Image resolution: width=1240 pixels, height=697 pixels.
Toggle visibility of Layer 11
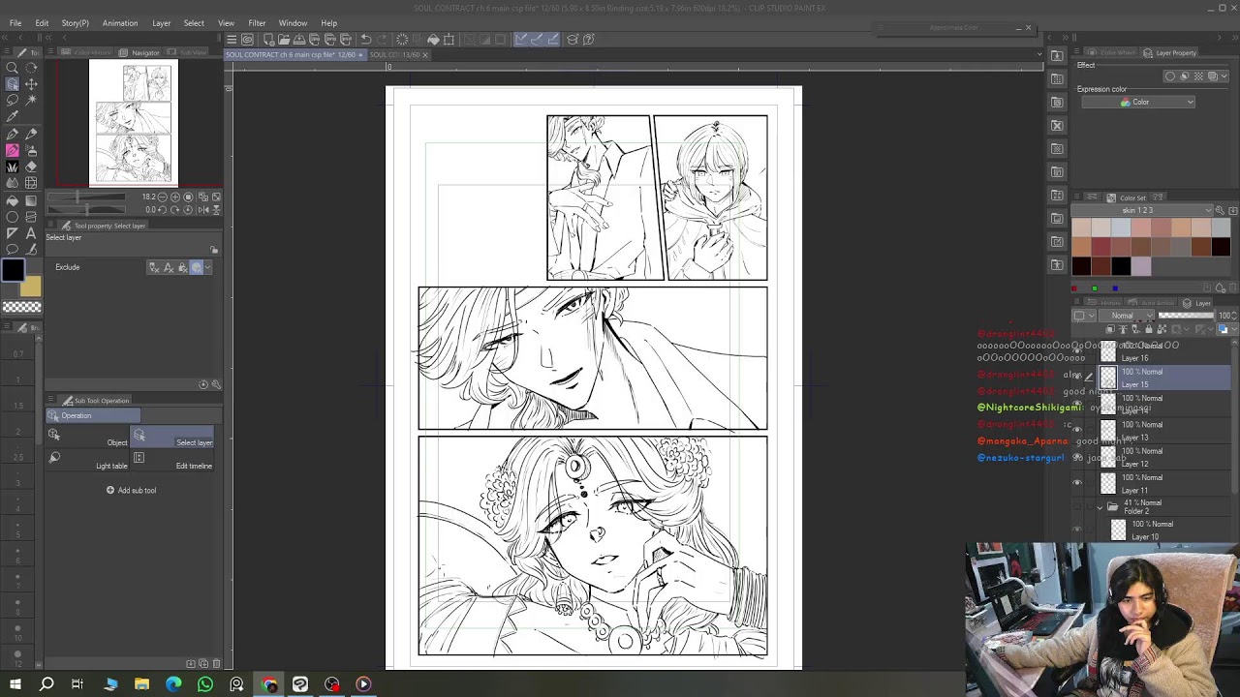pos(1077,483)
